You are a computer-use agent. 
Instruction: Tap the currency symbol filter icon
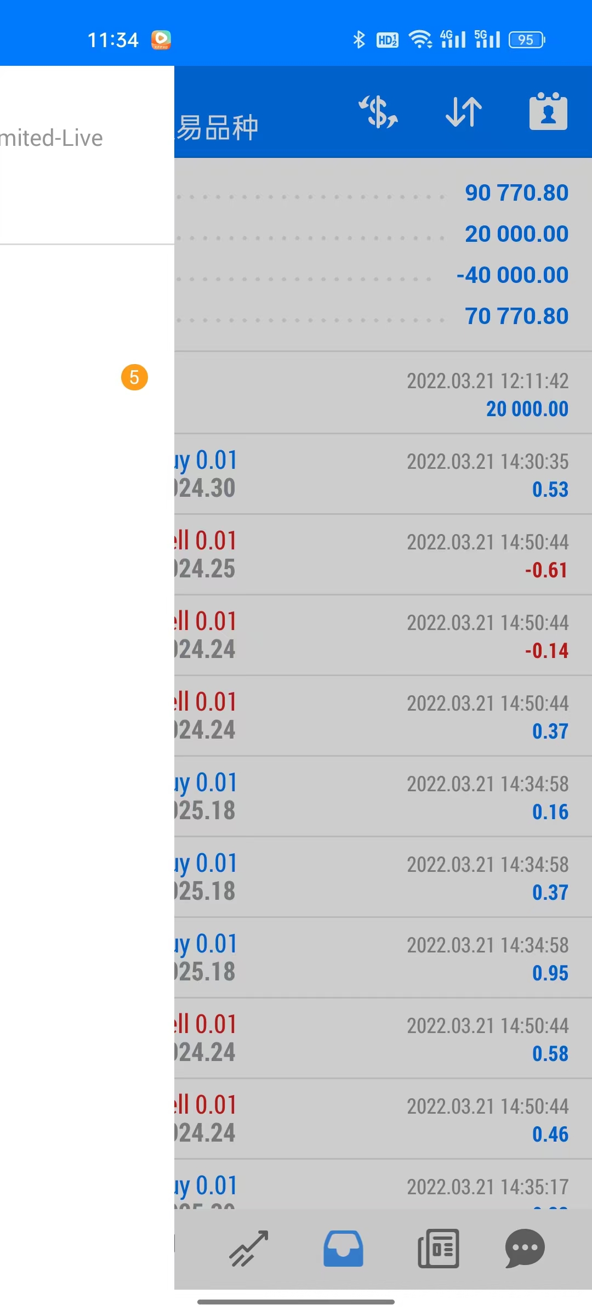[x=378, y=112]
